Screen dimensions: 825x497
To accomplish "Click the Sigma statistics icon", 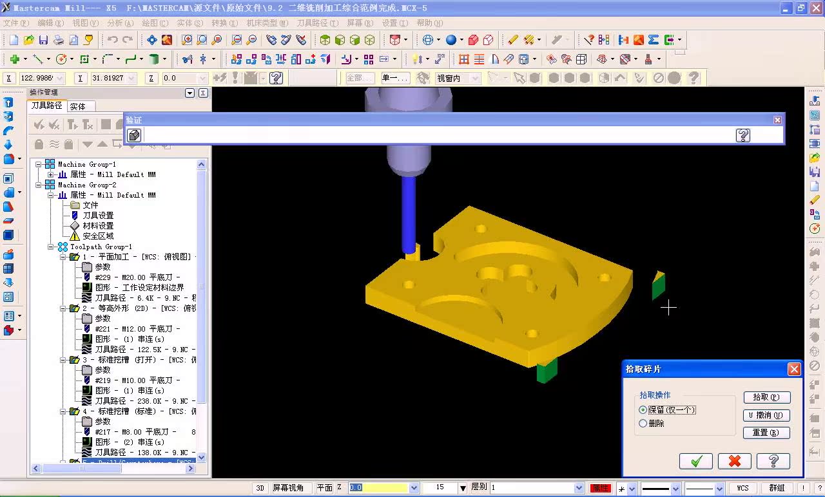I will (654, 40).
